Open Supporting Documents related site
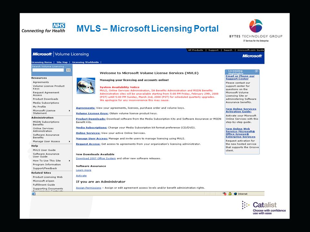The width and height of the screenshot is (310, 232). click(x=48, y=189)
